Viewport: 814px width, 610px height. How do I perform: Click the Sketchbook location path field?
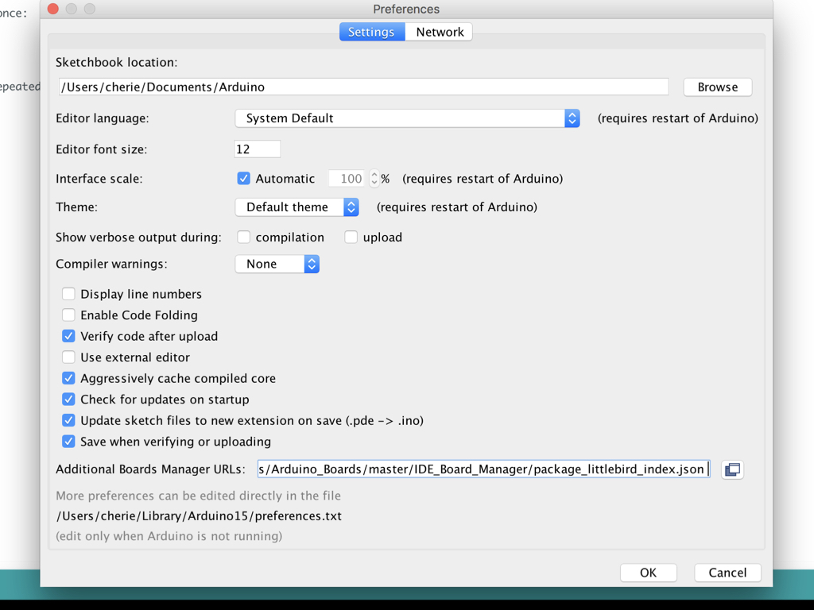click(363, 87)
